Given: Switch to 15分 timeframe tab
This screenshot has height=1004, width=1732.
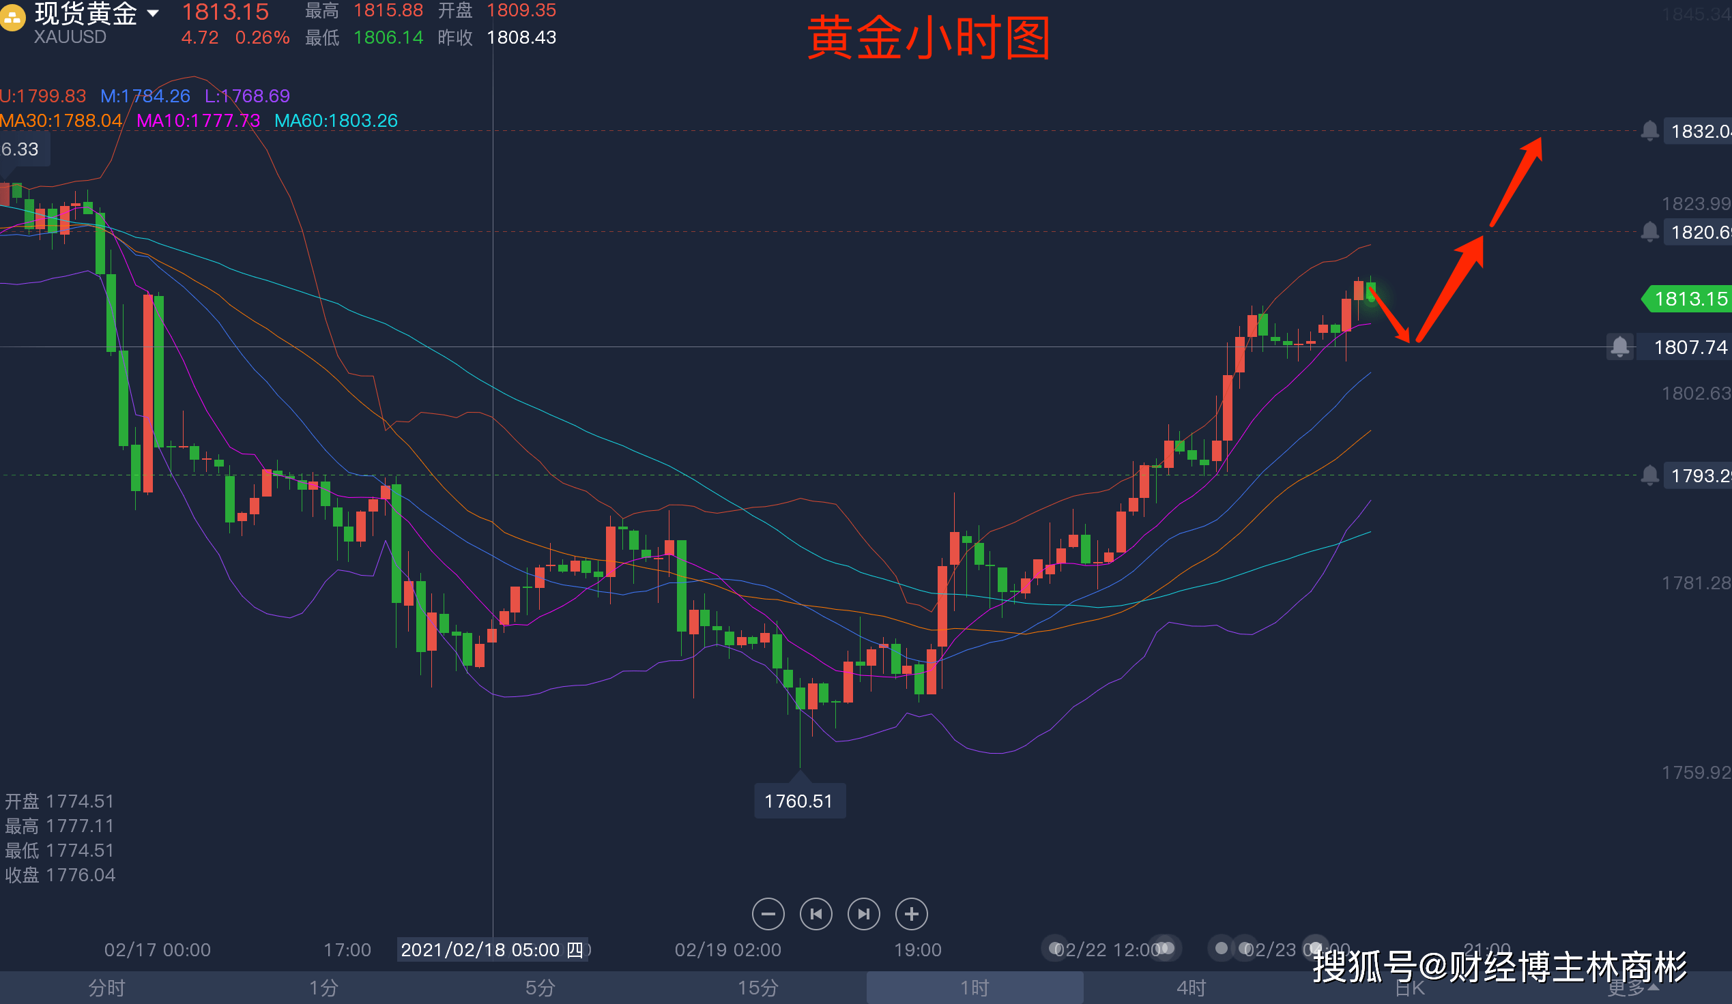Looking at the screenshot, I should (x=757, y=988).
